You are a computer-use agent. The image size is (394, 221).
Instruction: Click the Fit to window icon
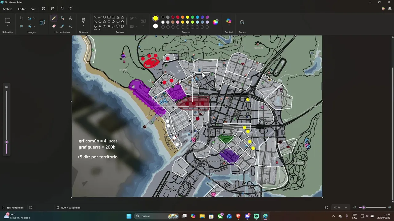(x=326, y=207)
